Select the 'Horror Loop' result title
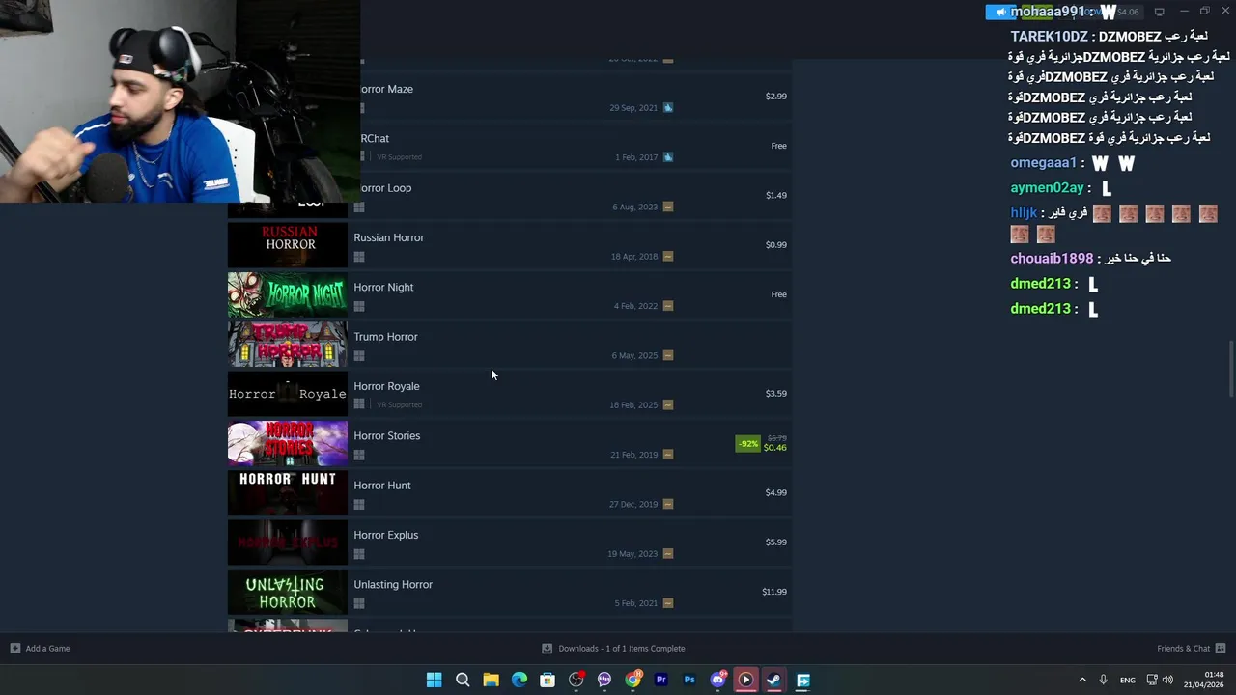 (x=385, y=188)
